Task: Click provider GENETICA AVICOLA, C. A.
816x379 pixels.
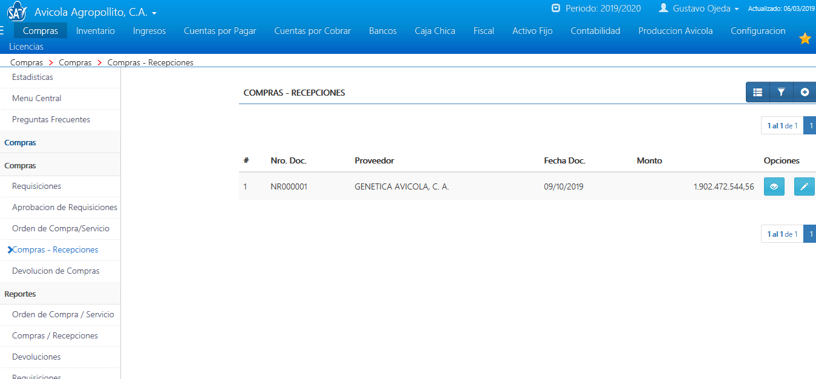Action: pyautogui.click(x=402, y=186)
